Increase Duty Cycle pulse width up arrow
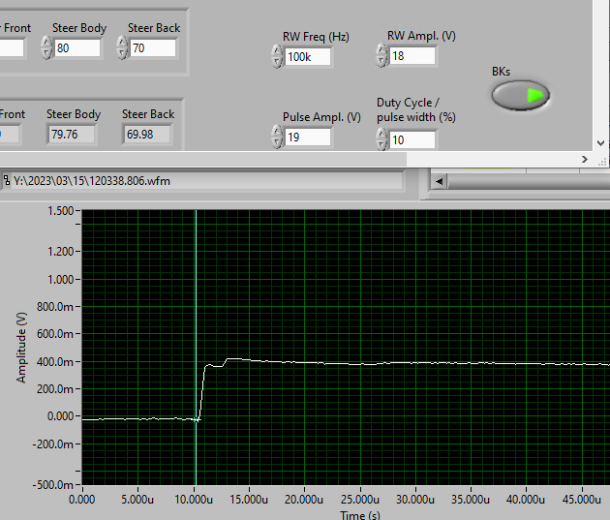 point(381,134)
